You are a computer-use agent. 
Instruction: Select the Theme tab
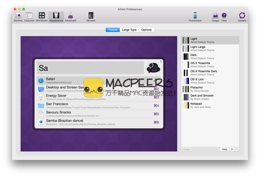tap(113, 30)
